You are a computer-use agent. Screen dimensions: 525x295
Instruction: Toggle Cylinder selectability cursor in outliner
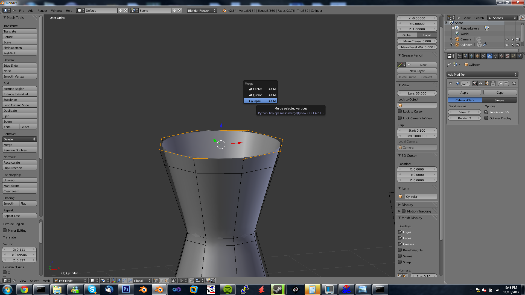(x=512, y=45)
